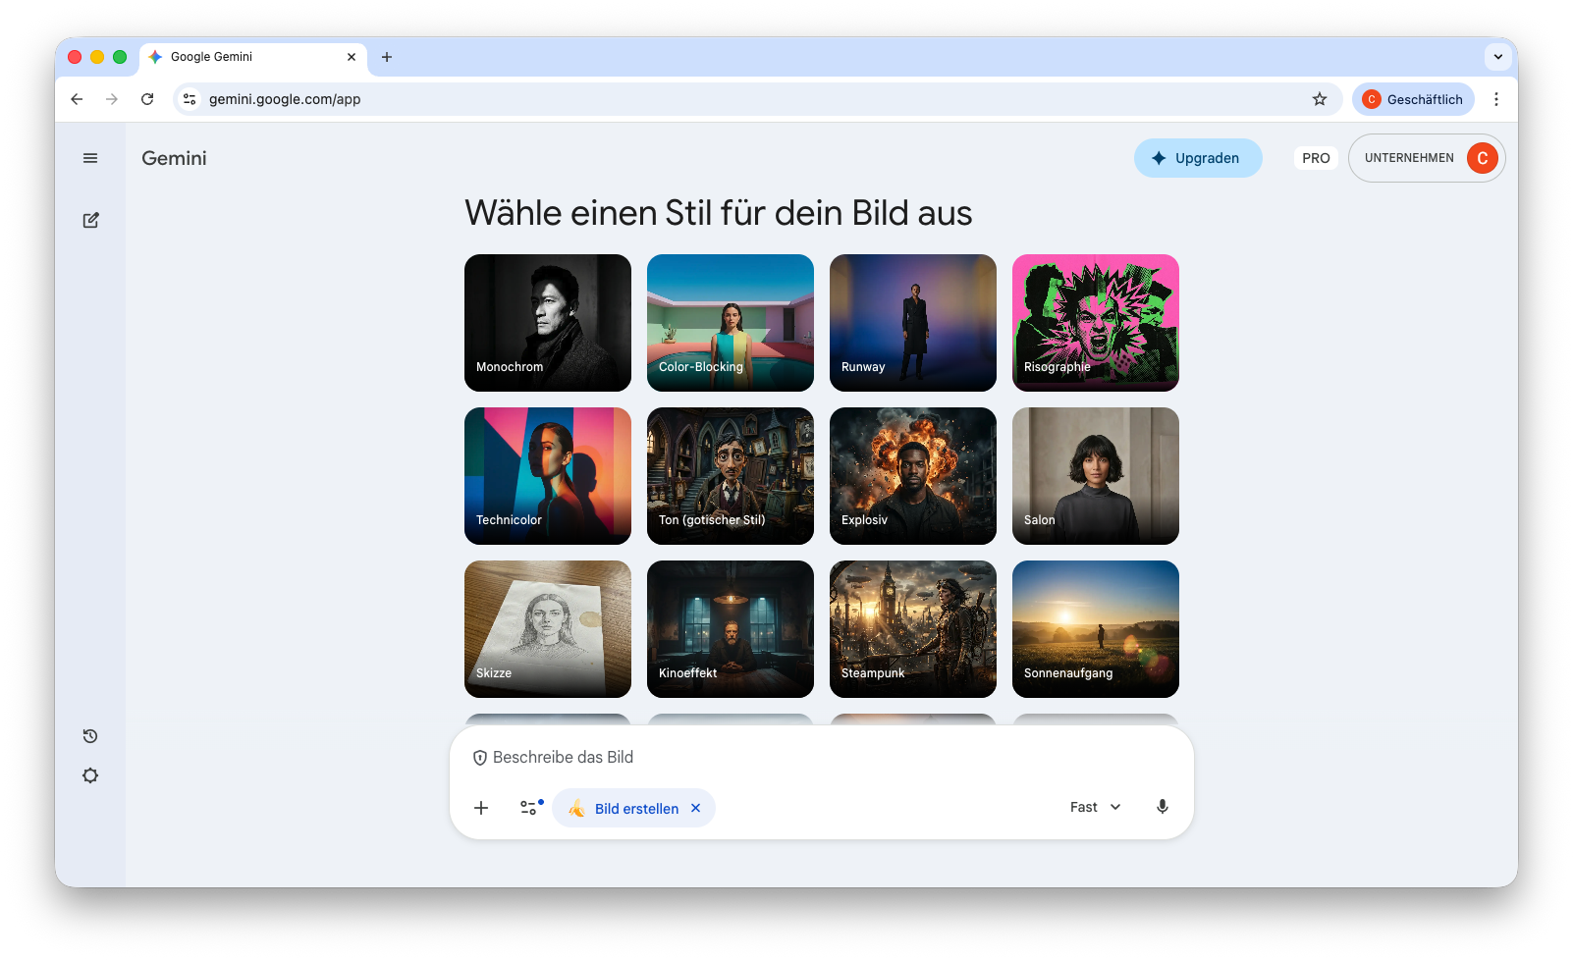
Task: Open the tools icon in prompt bar
Action: point(529,808)
